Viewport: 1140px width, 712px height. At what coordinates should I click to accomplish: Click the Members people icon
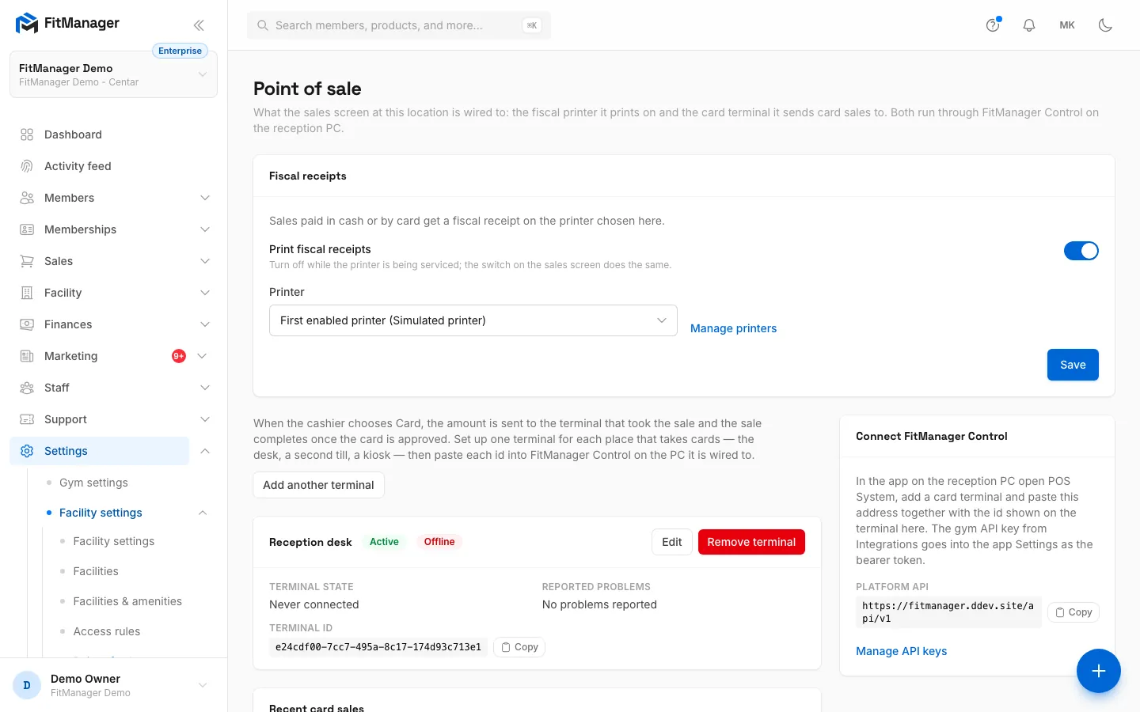point(27,198)
